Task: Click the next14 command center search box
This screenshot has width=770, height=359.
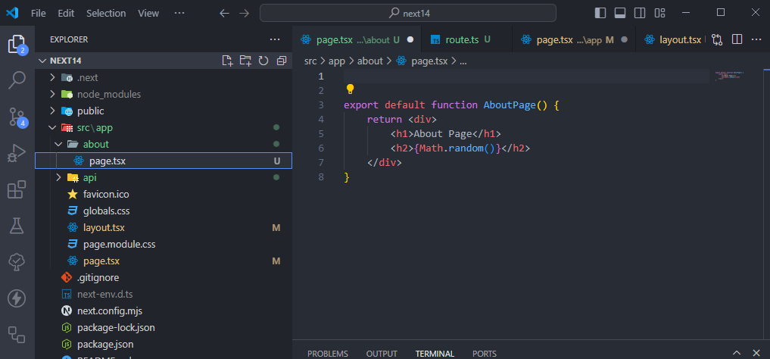Action: click(x=407, y=13)
